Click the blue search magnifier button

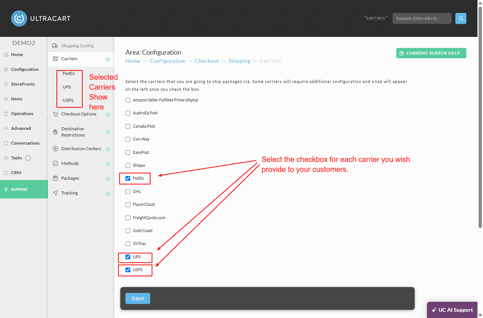pos(461,18)
